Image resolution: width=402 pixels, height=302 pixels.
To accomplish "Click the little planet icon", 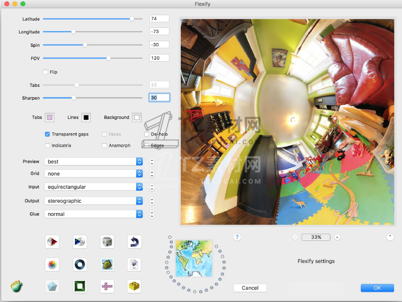I will [x=107, y=264].
